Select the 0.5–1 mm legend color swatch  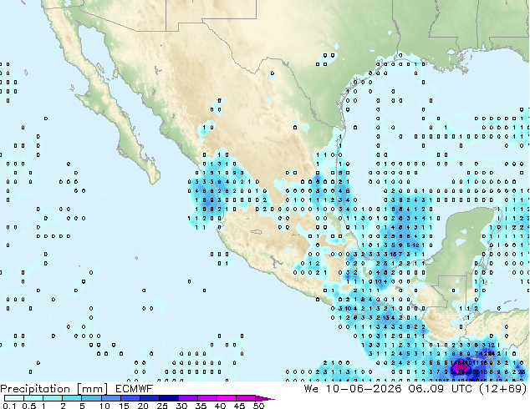[x=33, y=398]
